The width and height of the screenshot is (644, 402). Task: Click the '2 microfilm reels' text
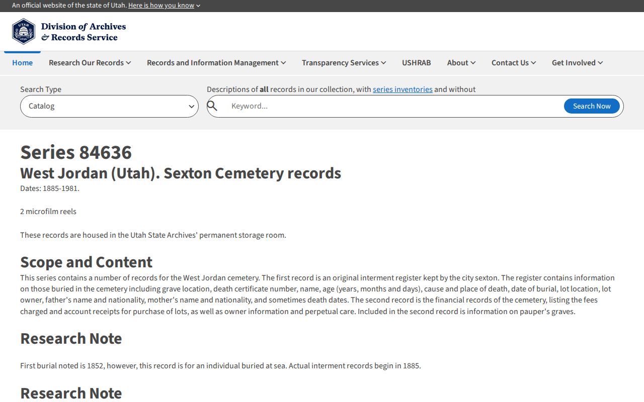click(x=48, y=212)
